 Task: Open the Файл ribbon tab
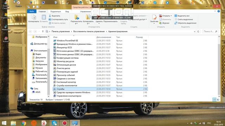click(32, 12)
